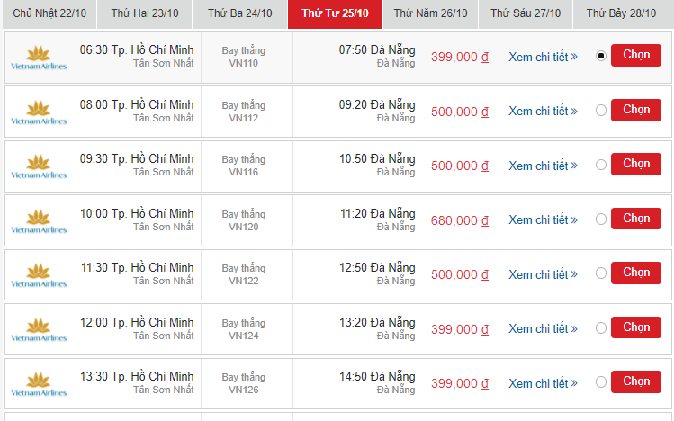Screen dimensions: 674x421
Task: Open Xem chi tiết for flight VN126
Action: (543, 383)
